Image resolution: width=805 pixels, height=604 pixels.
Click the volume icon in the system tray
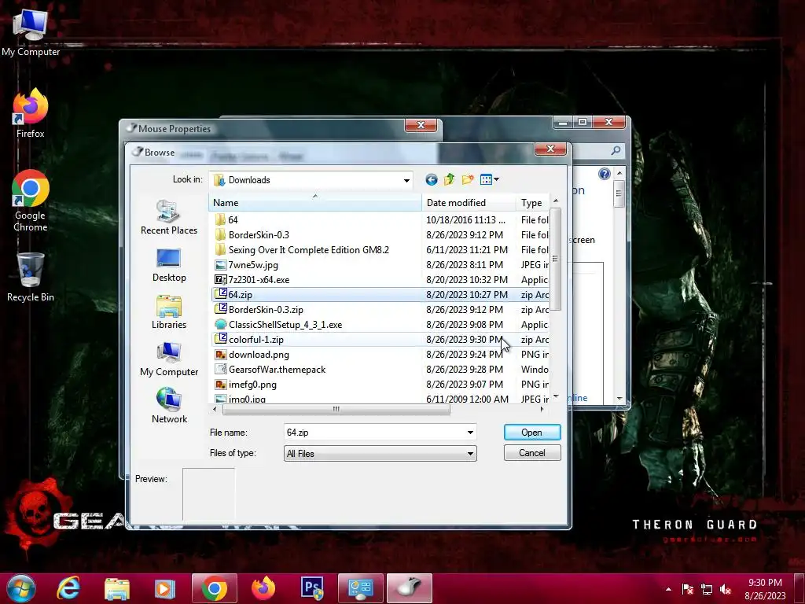tap(726, 589)
